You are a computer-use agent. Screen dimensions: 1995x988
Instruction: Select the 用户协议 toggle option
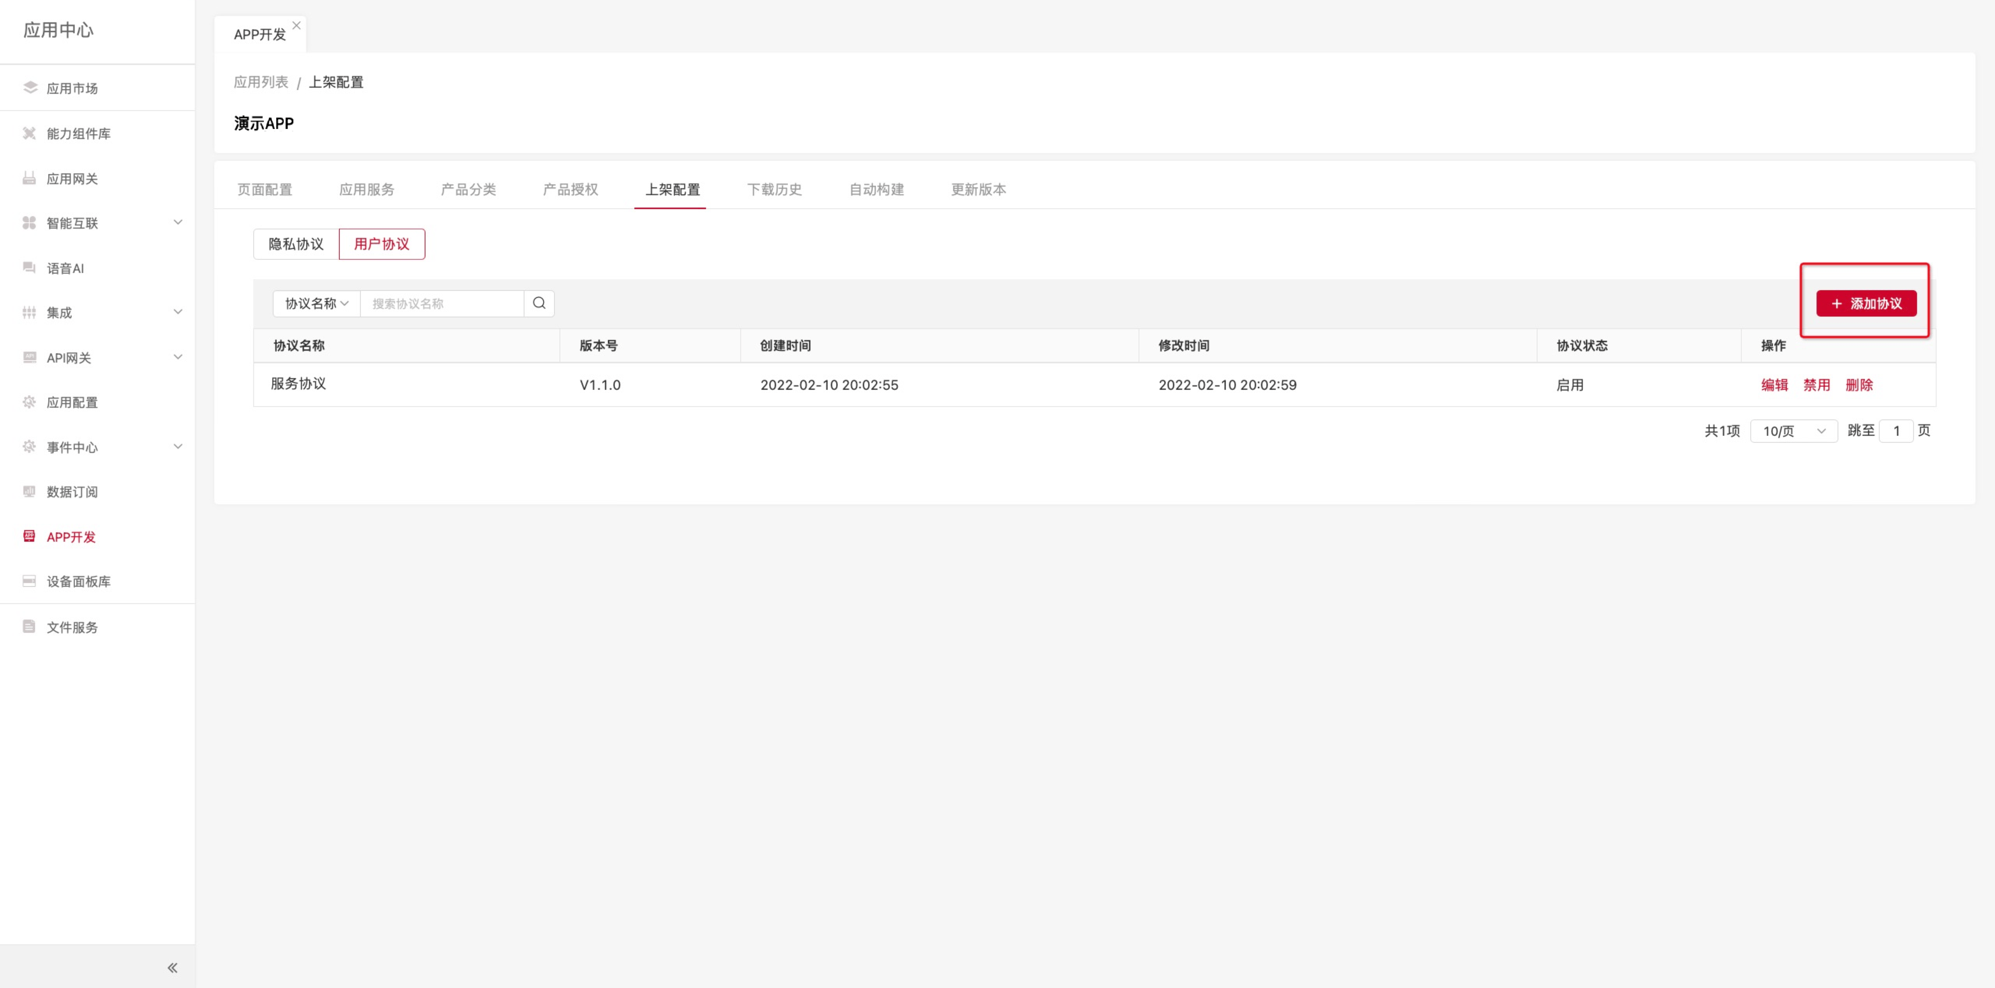click(381, 244)
